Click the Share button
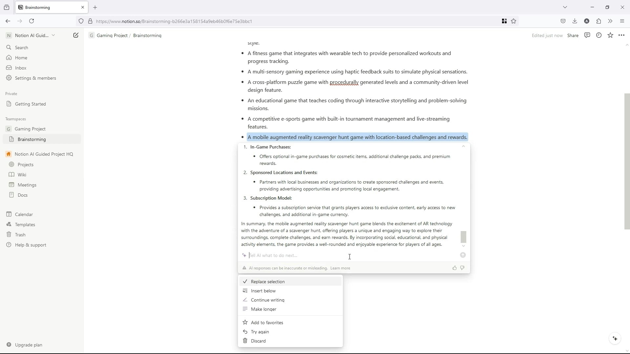The image size is (630, 354). pos(573,35)
